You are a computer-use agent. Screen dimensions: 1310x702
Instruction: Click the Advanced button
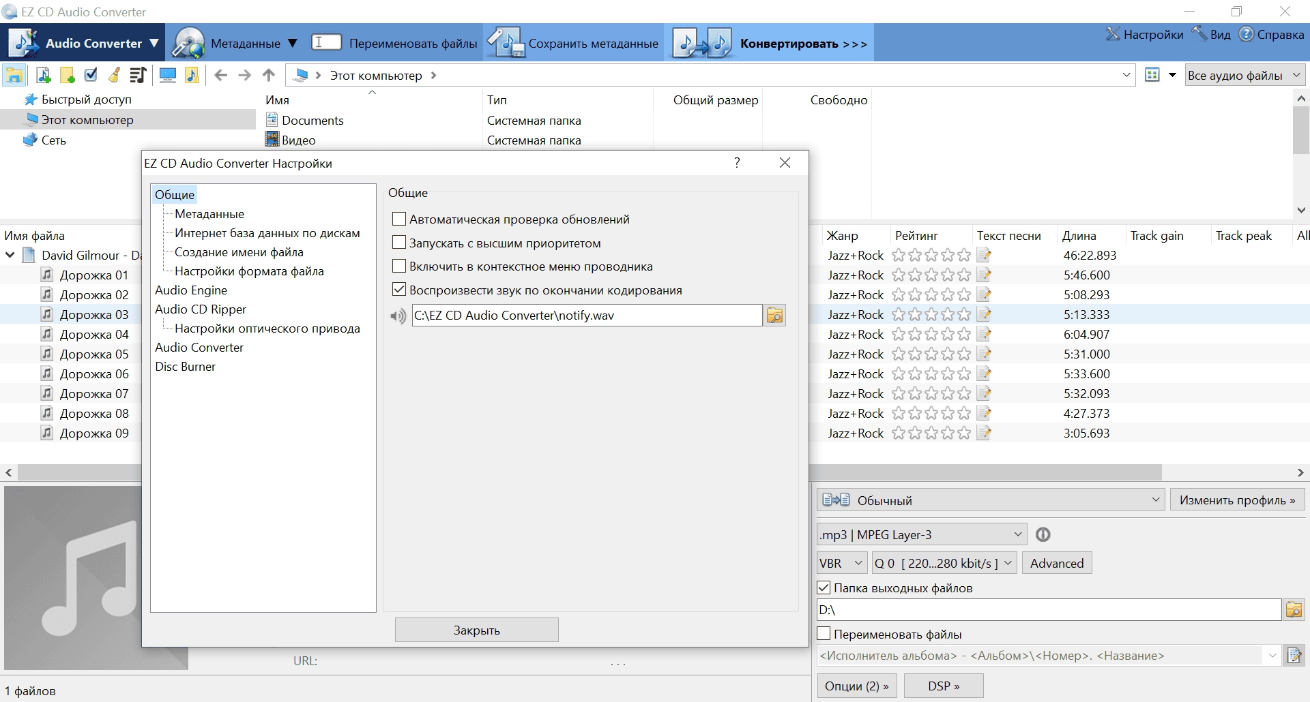coord(1056,564)
